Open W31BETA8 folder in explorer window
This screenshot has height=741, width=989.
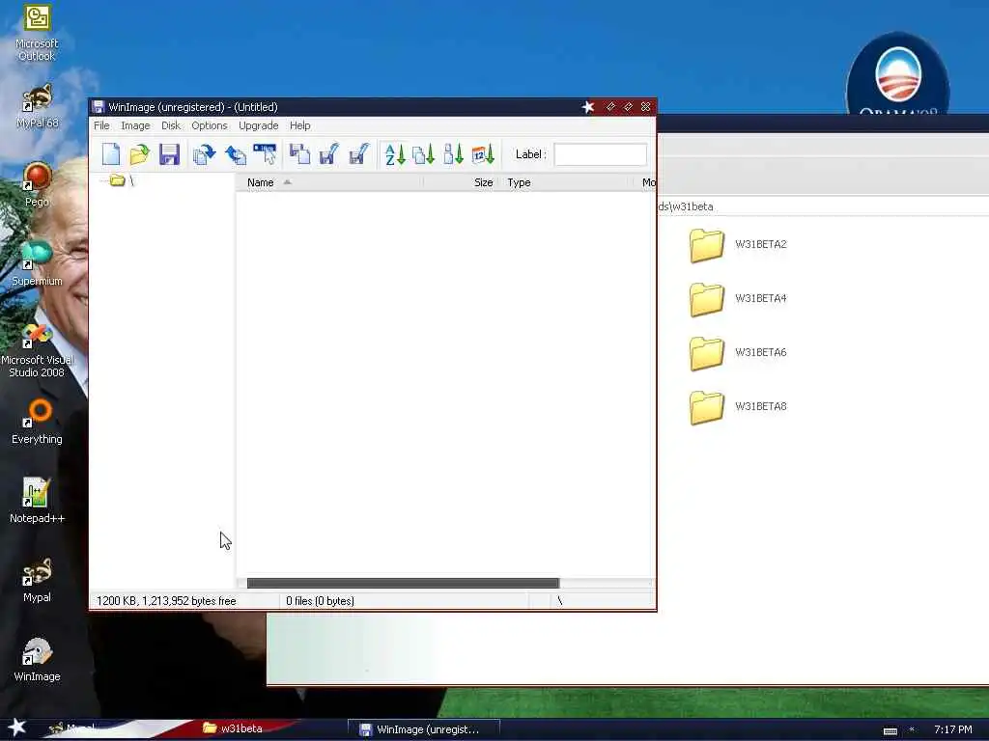(x=738, y=407)
